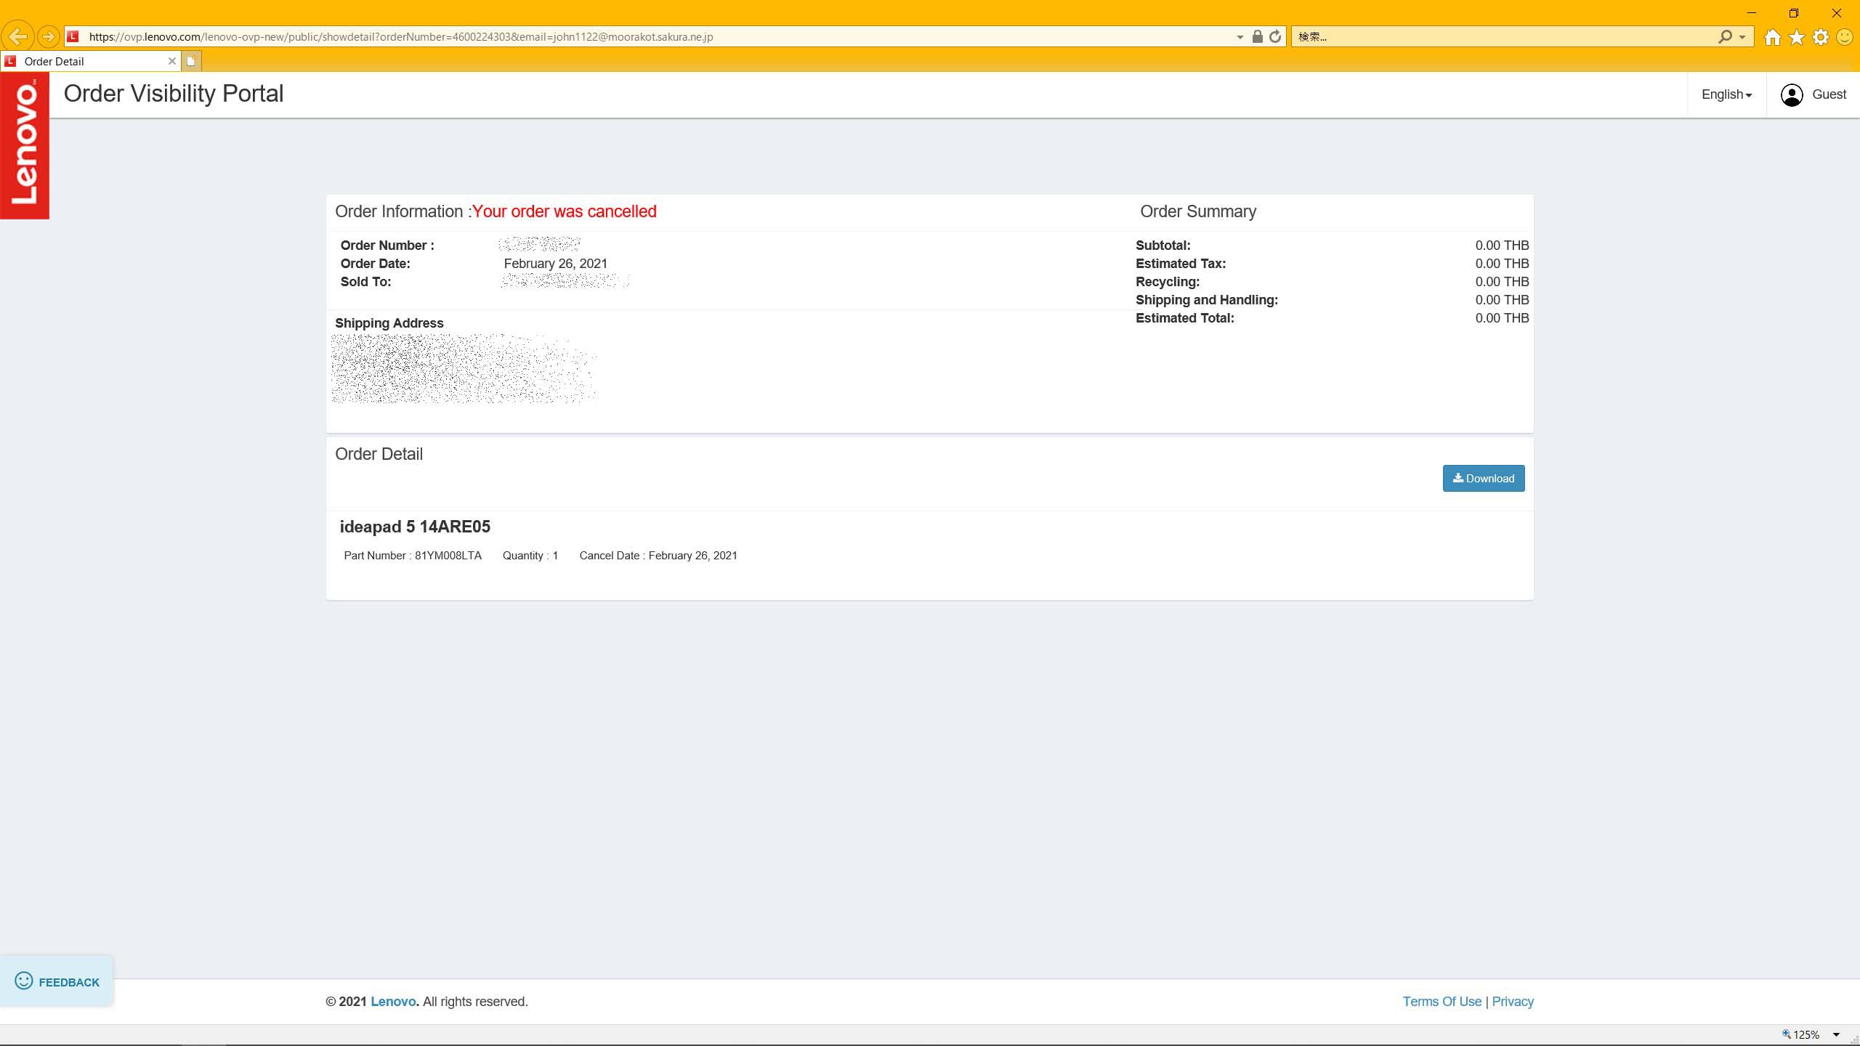Open the Tools gear icon
The width and height of the screenshot is (1860, 1046).
click(x=1821, y=37)
